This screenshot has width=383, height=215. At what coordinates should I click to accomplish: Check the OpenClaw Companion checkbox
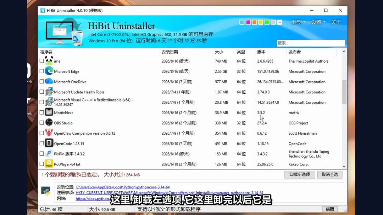[41, 133]
